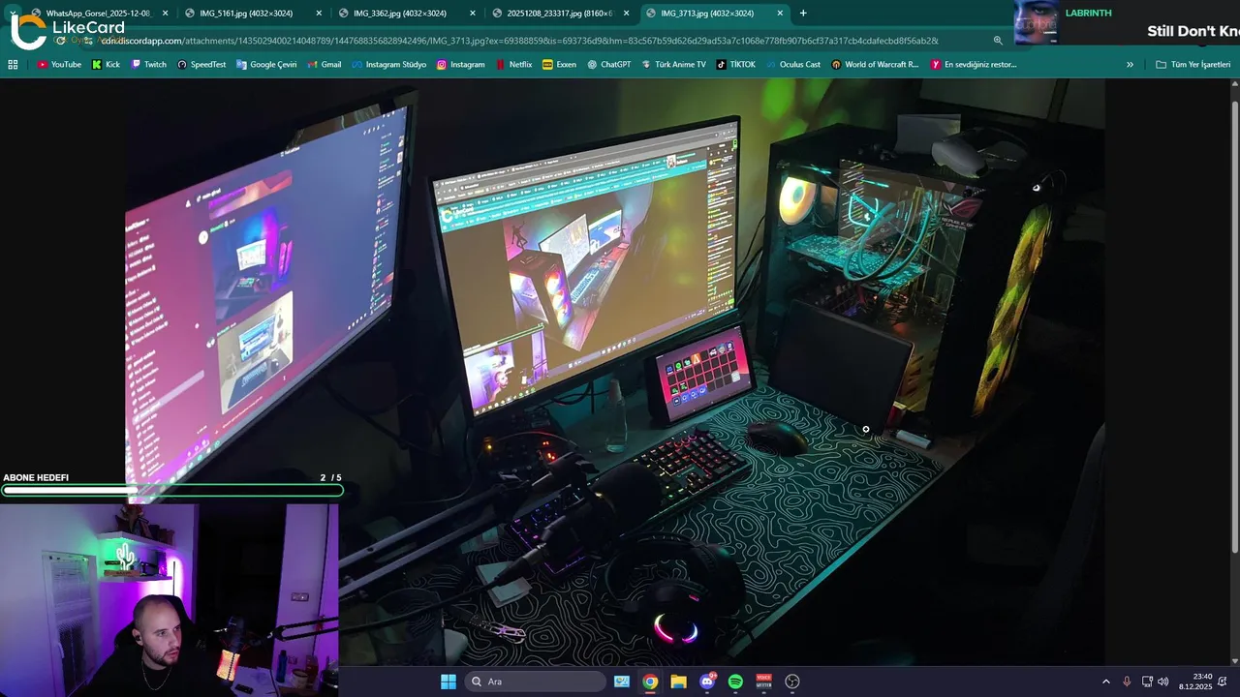Open the Instagram bookmark
The image size is (1240, 697).
point(461,64)
